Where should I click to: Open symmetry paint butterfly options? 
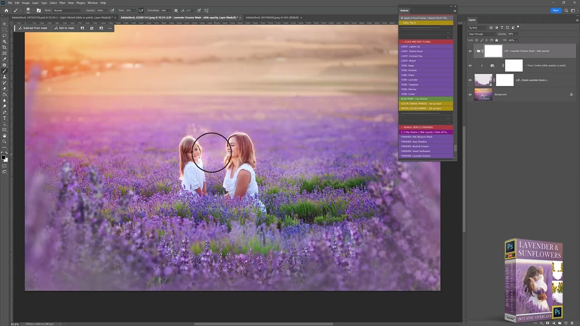point(206,10)
